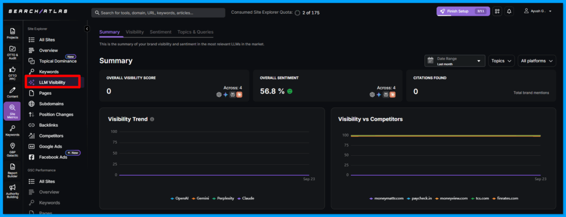Viewport: 566px width, 217px height.
Task: Click the Citations Found heading
Action: [429, 78]
